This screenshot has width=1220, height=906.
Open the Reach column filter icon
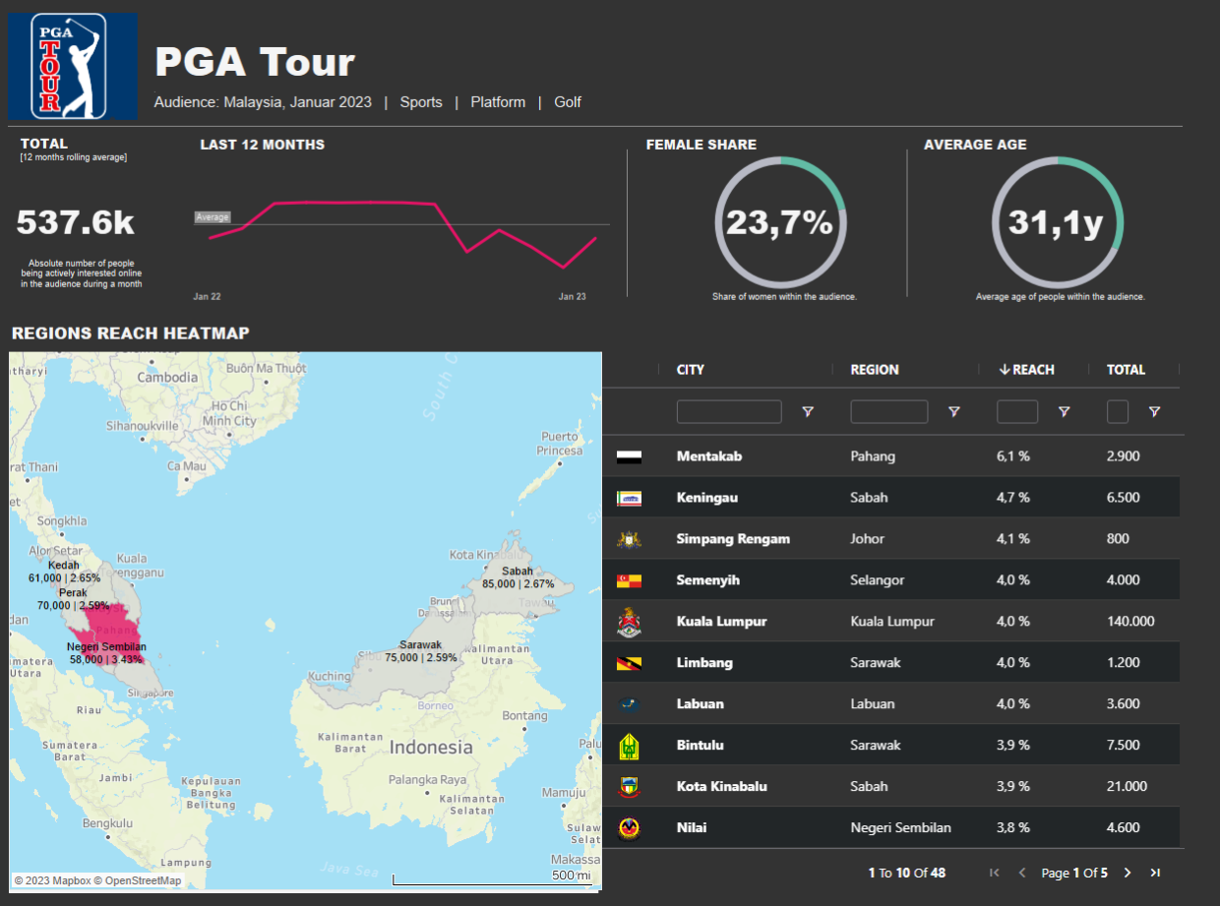1064,412
